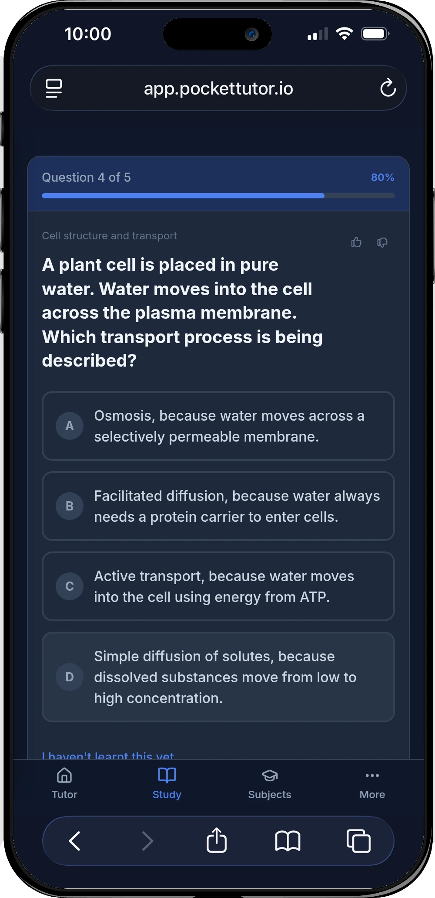Tap the browser forward arrow
Image resolution: width=435 pixels, height=898 pixels.
coord(147,841)
